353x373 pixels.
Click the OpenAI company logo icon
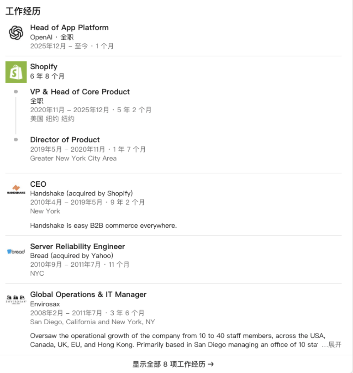[16, 33]
